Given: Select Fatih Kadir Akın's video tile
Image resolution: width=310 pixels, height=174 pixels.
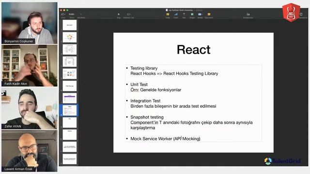Looking at the screenshot, I should point(30,66).
